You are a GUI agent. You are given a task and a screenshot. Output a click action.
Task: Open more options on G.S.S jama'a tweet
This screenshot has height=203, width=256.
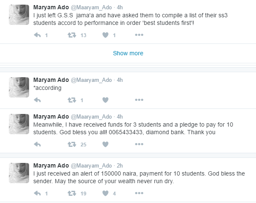tap(139, 35)
